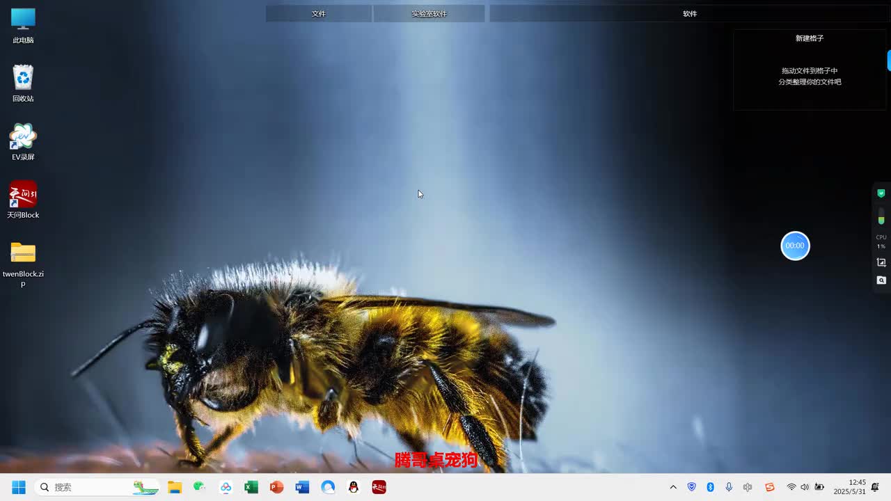
Task: Click the CPU 1% indicator
Action: 881,241
